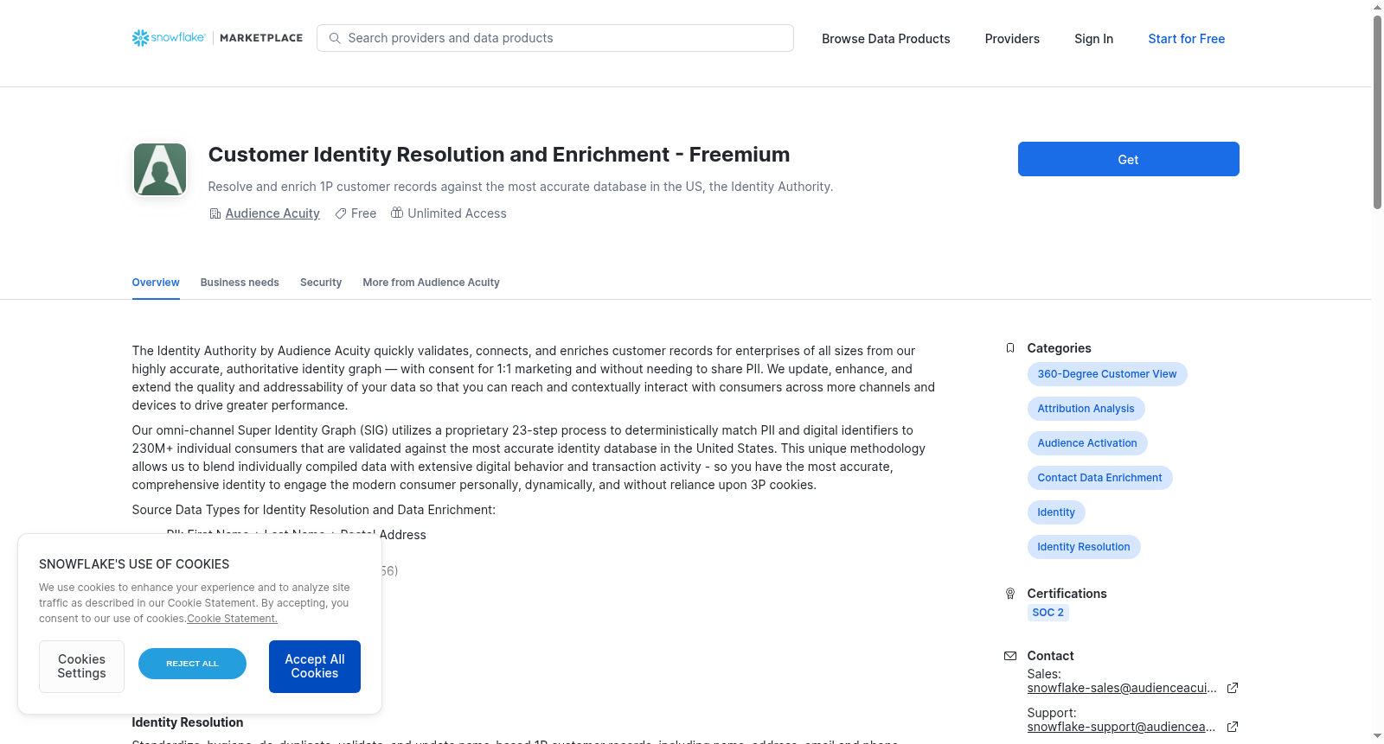Open external link icon beside sales email
This screenshot has width=1384, height=744.
(1233, 688)
